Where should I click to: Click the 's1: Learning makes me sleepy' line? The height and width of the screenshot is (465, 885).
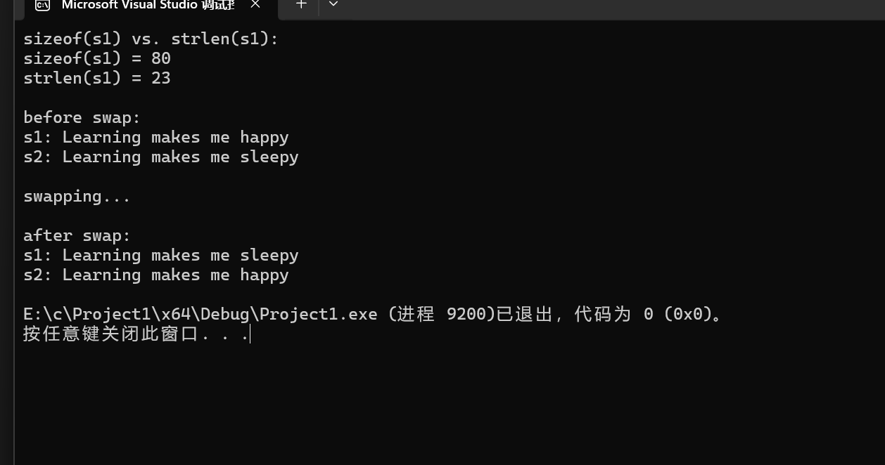[161, 255]
